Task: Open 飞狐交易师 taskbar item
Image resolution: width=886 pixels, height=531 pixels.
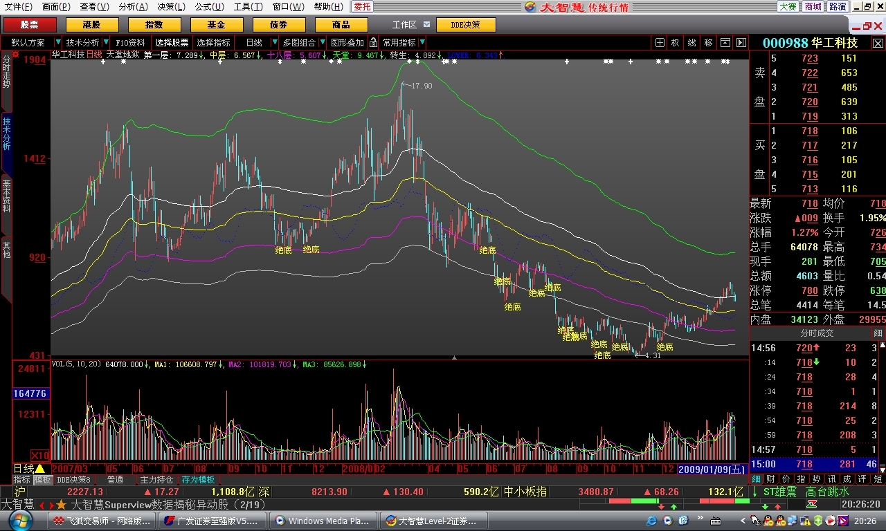Action: pyautogui.click(x=100, y=521)
